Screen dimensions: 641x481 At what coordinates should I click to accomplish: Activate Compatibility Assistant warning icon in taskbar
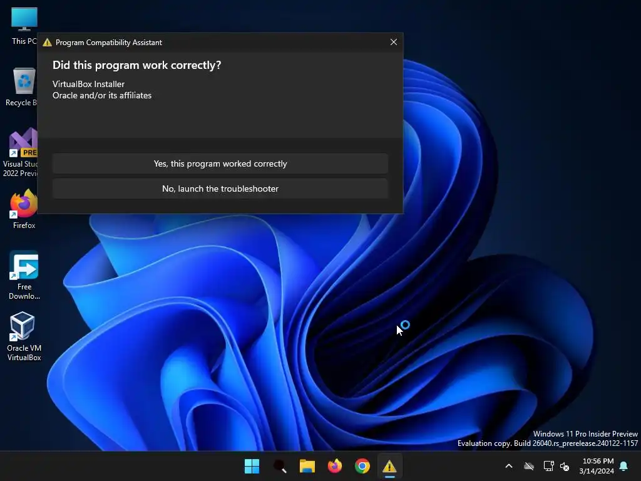pos(389,466)
